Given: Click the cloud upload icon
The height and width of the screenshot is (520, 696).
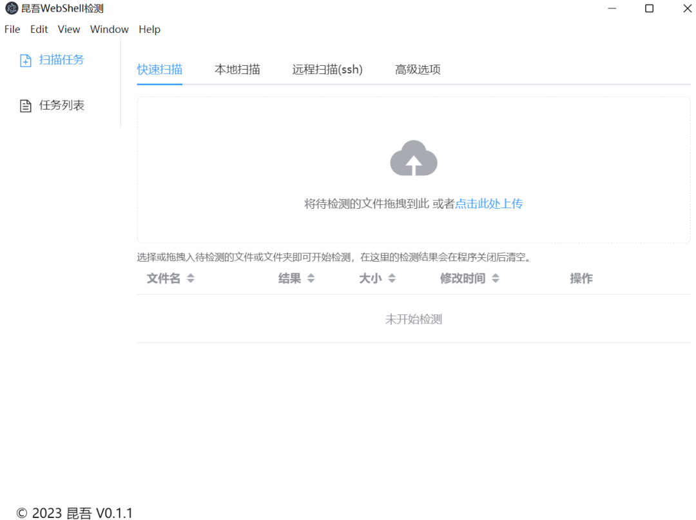Looking at the screenshot, I should click(413, 157).
